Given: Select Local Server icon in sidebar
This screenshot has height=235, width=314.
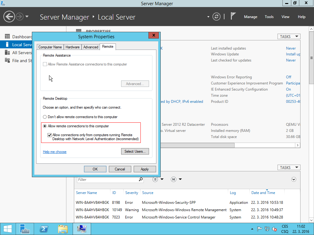Looking at the screenshot, I should [x=7, y=45].
